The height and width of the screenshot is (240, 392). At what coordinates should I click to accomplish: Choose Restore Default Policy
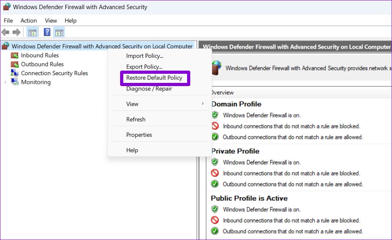tap(154, 78)
